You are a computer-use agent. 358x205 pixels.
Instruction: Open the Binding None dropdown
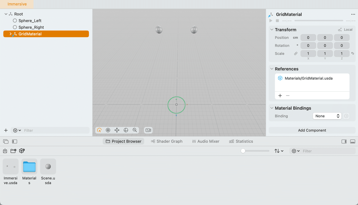[327, 116]
